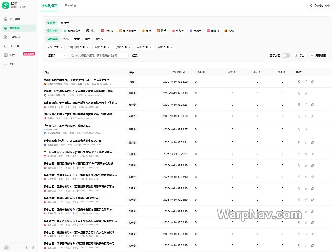Open the 一键检测 sidebar item

click(19, 37)
